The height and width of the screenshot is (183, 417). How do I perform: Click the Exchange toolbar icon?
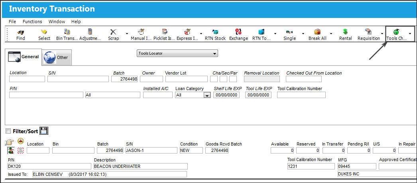point(238,32)
